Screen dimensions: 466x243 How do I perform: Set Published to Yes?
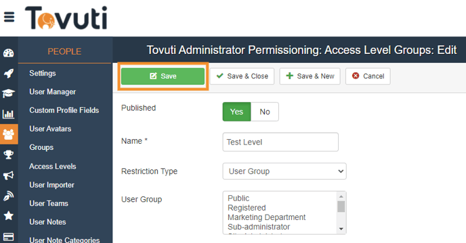[x=236, y=112]
